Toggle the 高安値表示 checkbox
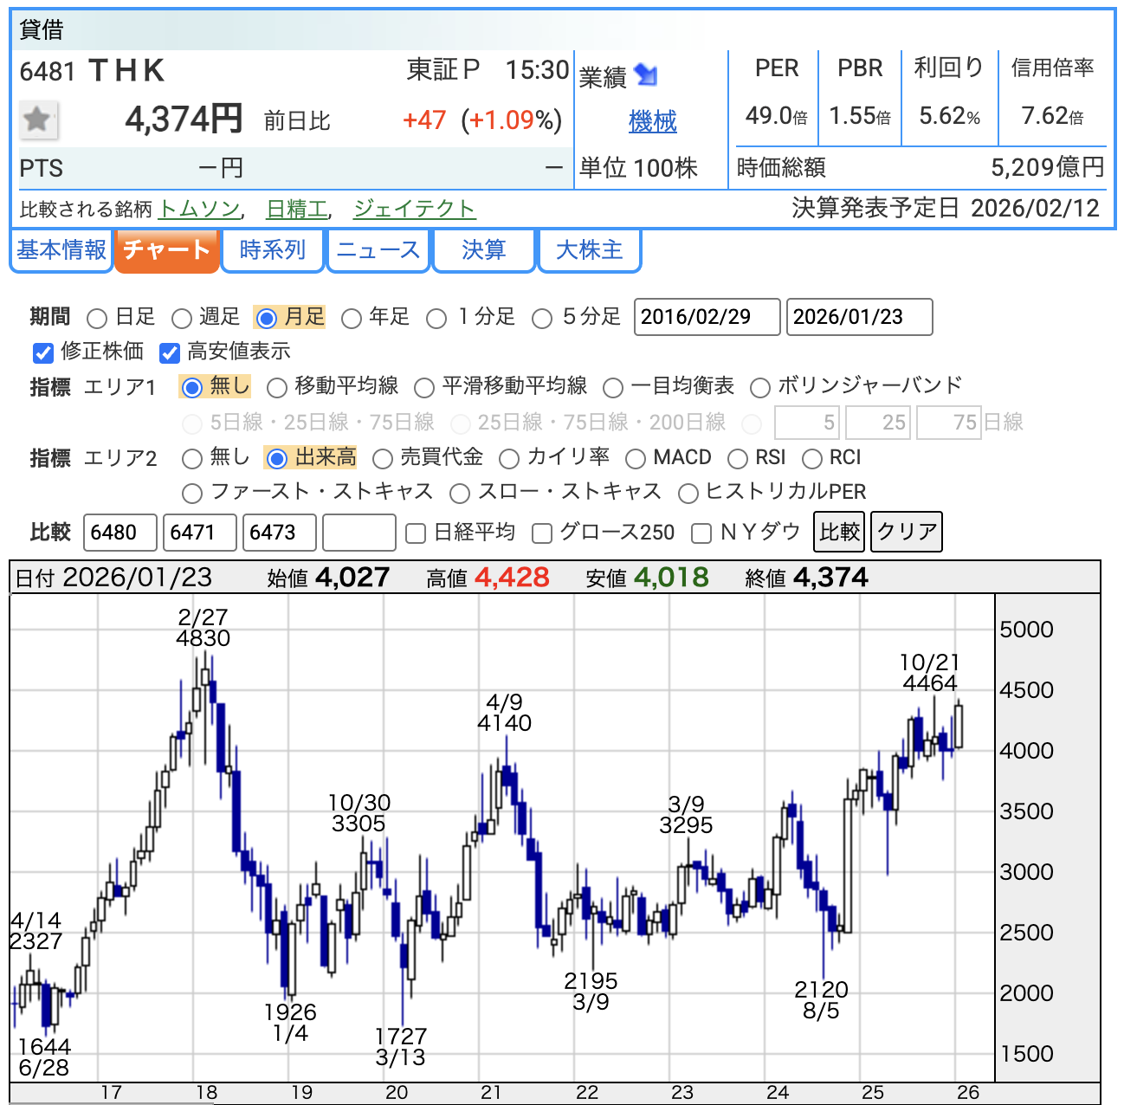1124x1105 pixels. click(170, 352)
